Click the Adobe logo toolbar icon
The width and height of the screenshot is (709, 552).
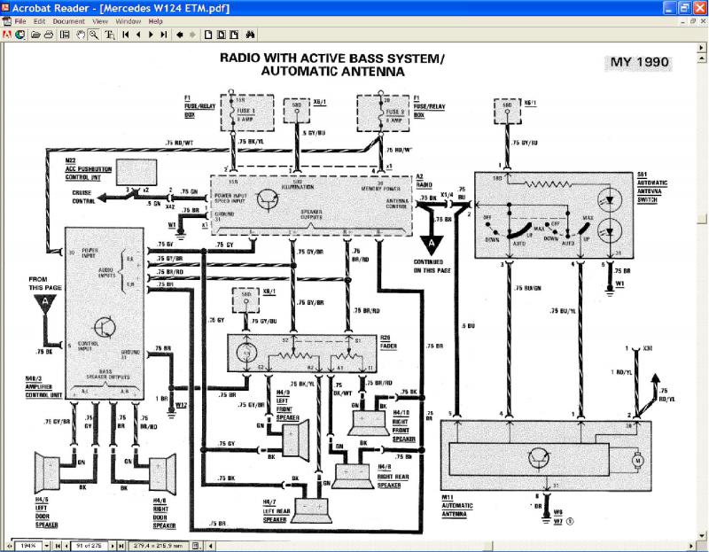point(7,35)
